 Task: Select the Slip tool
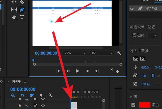pyautogui.click(x=14, y=9)
